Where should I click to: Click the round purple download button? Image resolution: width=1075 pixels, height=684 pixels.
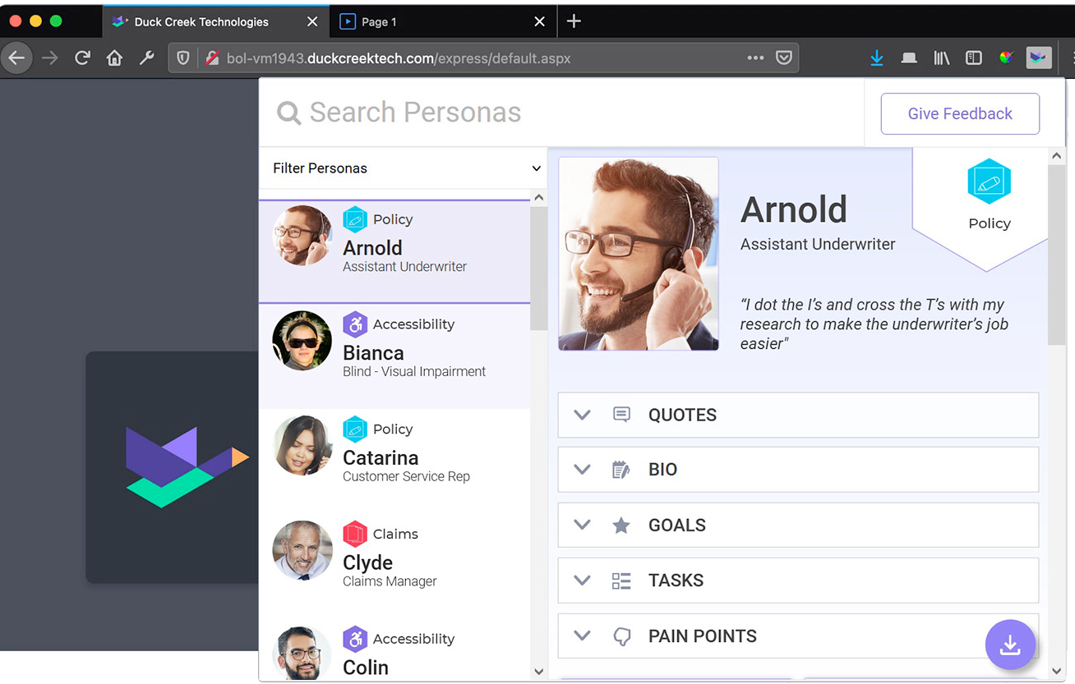1010,645
